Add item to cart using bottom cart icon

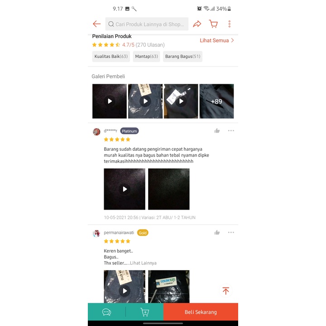coord(144,312)
